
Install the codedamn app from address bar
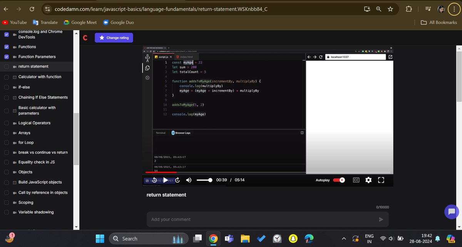(367, 9)
